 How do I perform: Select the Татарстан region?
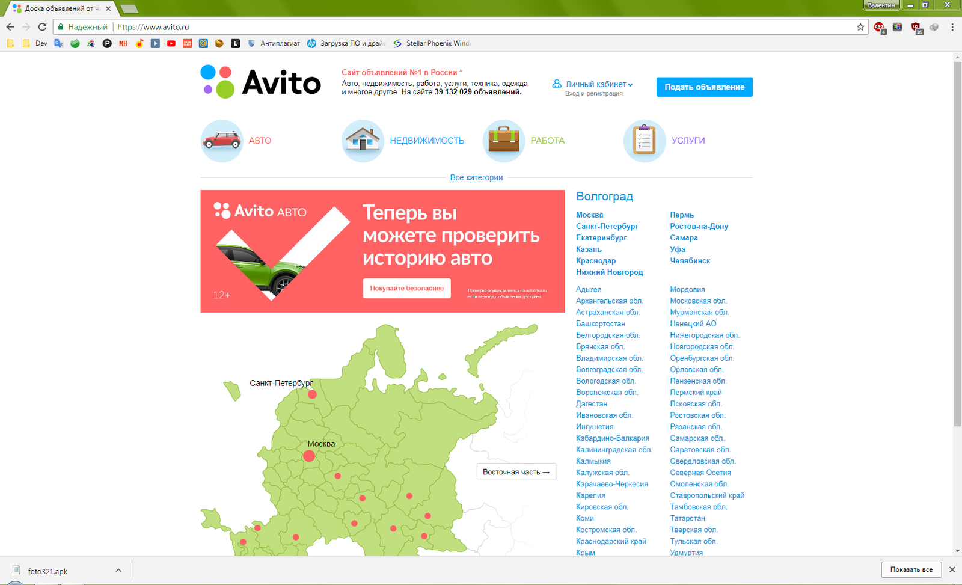coord(687,518)
